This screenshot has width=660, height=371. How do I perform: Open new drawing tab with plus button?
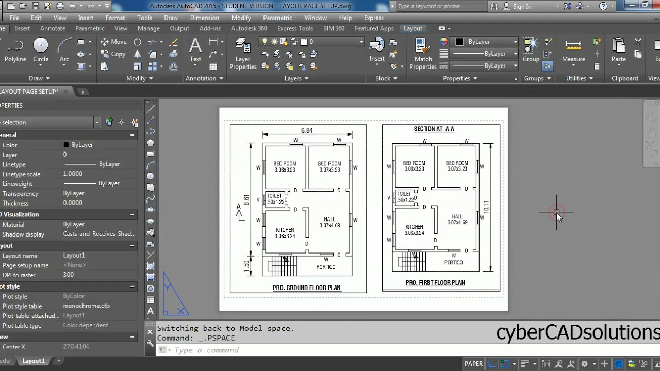click(82, 92)
